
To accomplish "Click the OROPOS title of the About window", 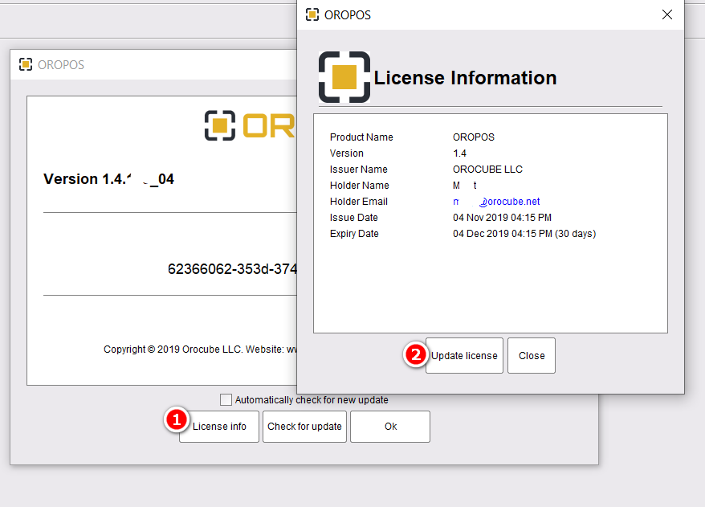I will tap(61, 65).
